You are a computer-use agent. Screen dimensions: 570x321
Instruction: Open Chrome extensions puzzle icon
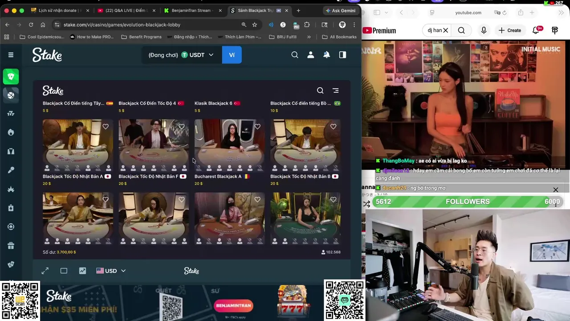click(307, 25)
